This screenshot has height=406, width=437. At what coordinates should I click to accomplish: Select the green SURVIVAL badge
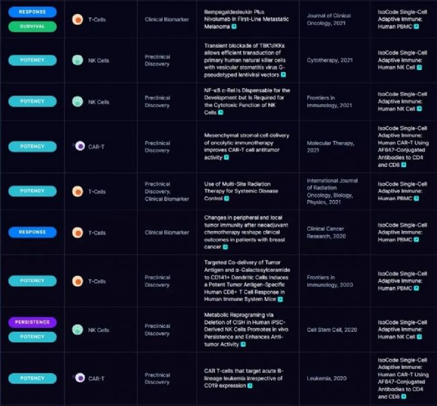pyautogui.click(x=32, y=26)
